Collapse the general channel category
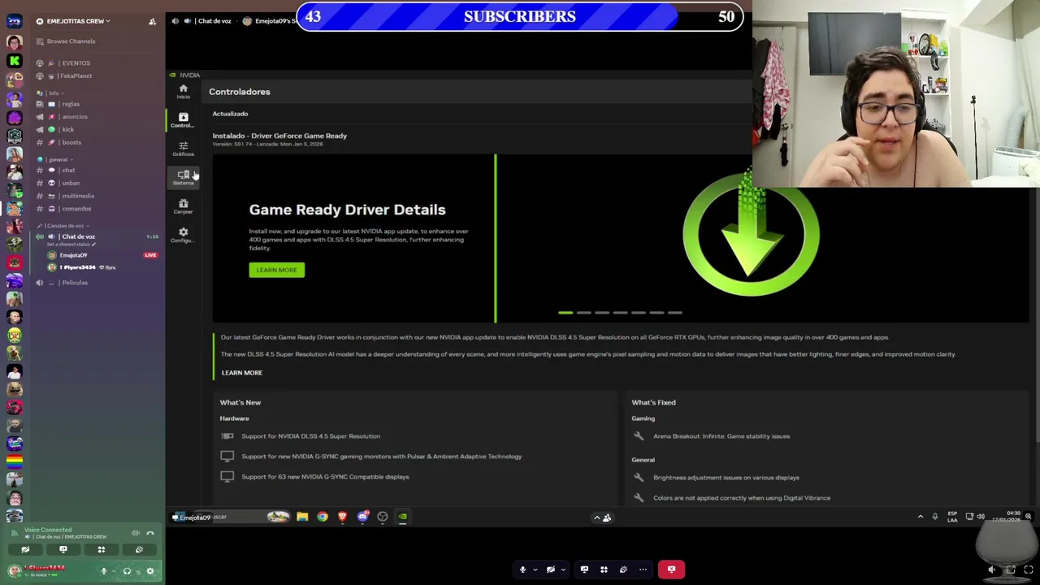The image size is (1040, 585). [57, 159]
